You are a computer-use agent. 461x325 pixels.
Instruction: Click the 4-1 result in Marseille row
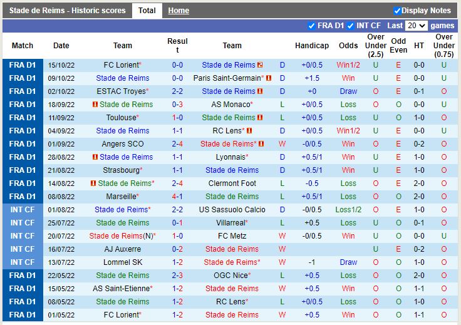(177, 197)
